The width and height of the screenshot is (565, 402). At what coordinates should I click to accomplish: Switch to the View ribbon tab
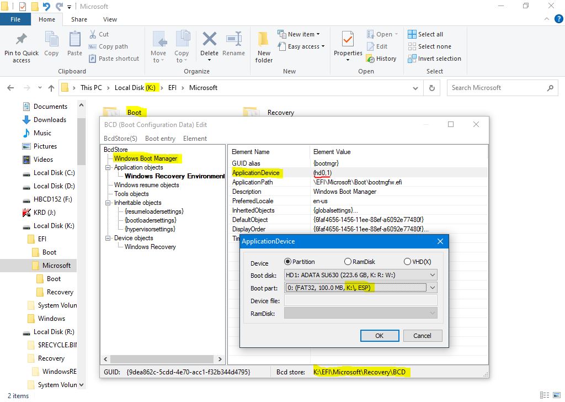click(110, 19)
